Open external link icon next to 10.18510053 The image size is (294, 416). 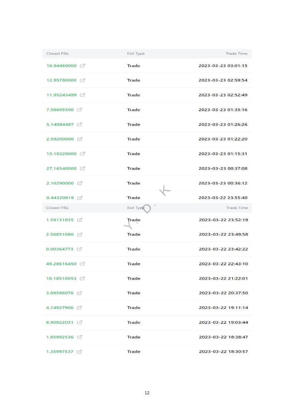click(x=82, y=279)
